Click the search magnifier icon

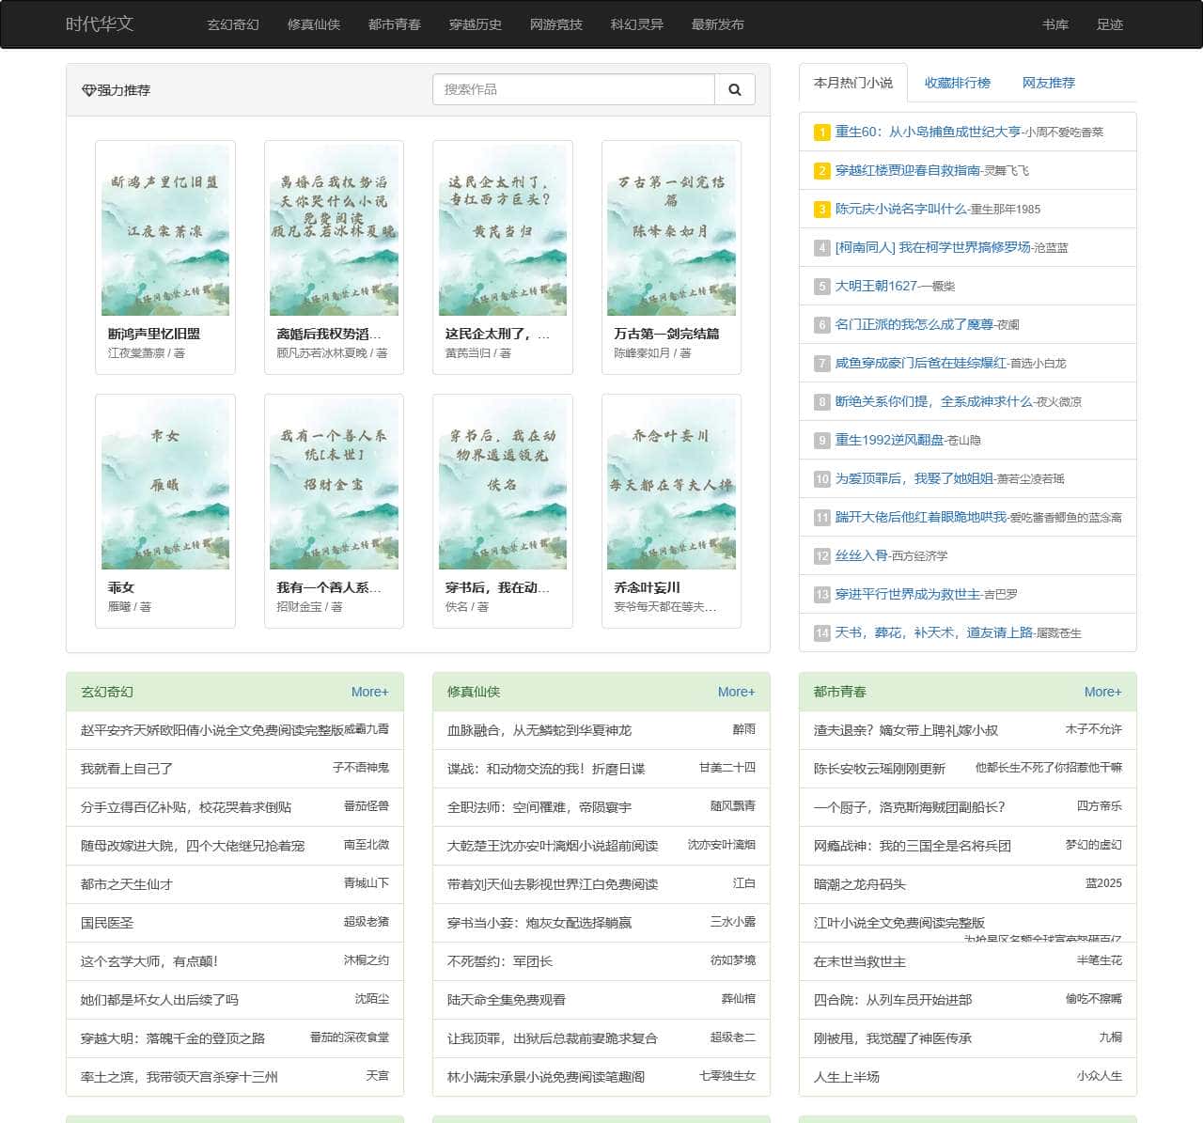[734, 89]
